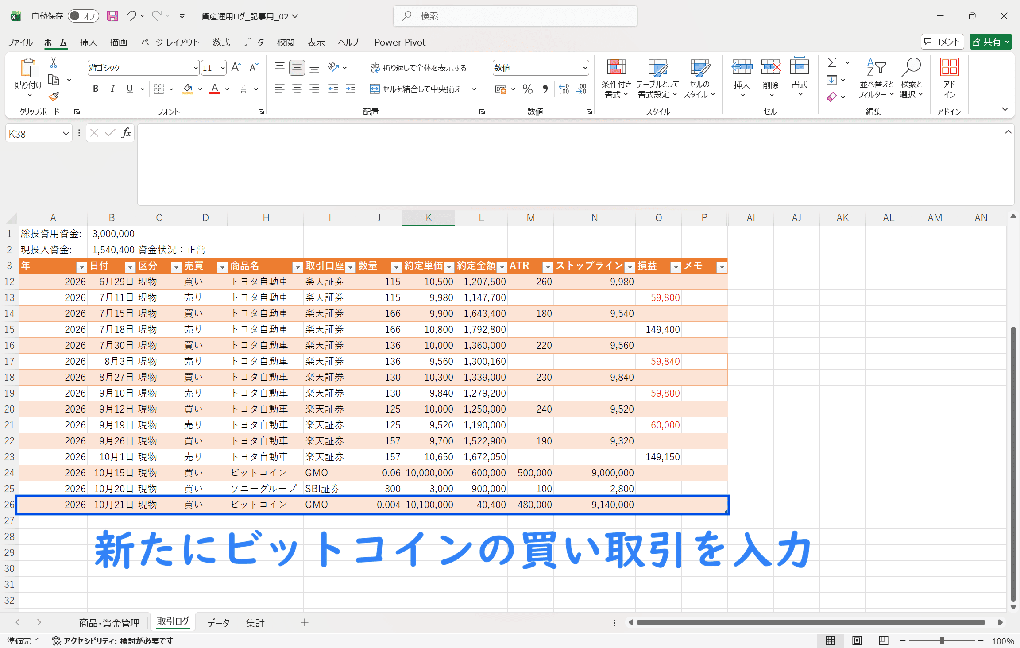The width and height of the screenshot is (1020, 648).
Task: Toggle the AutoSave switch
Action: click(83, 16)
